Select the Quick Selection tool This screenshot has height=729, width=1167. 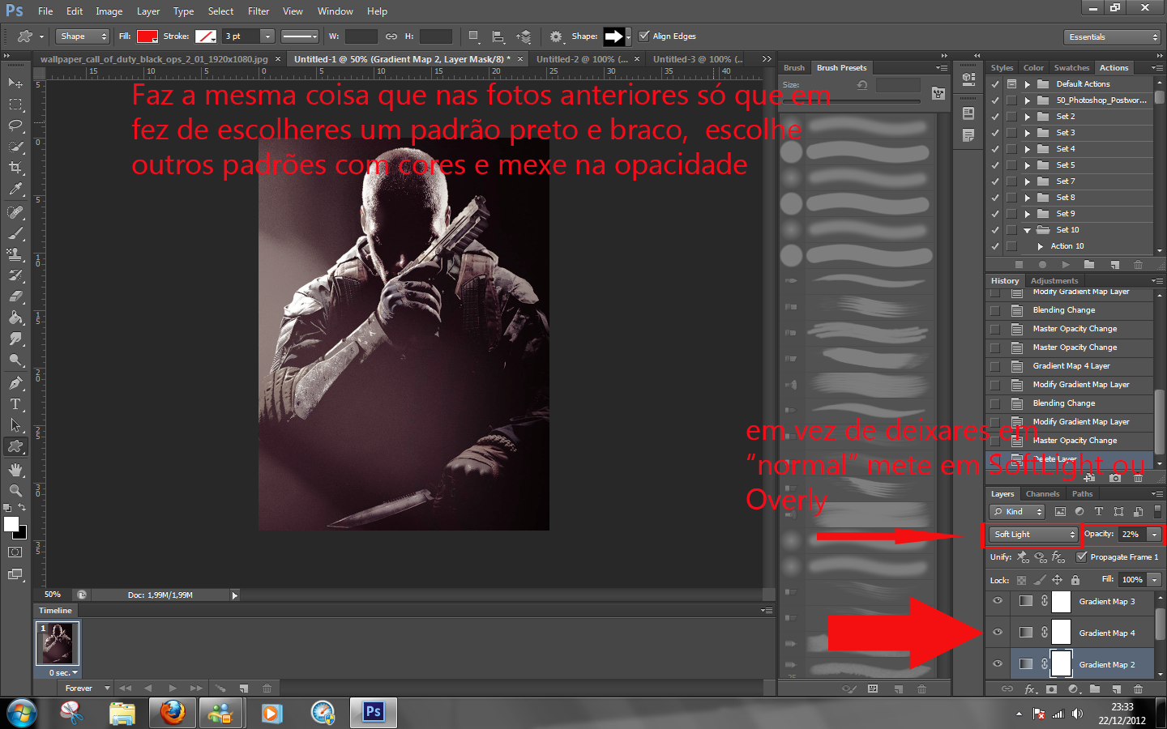click(x=15, y=147)
